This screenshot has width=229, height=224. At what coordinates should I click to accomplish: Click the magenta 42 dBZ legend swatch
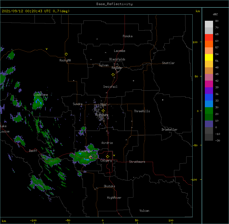(209, 84)
